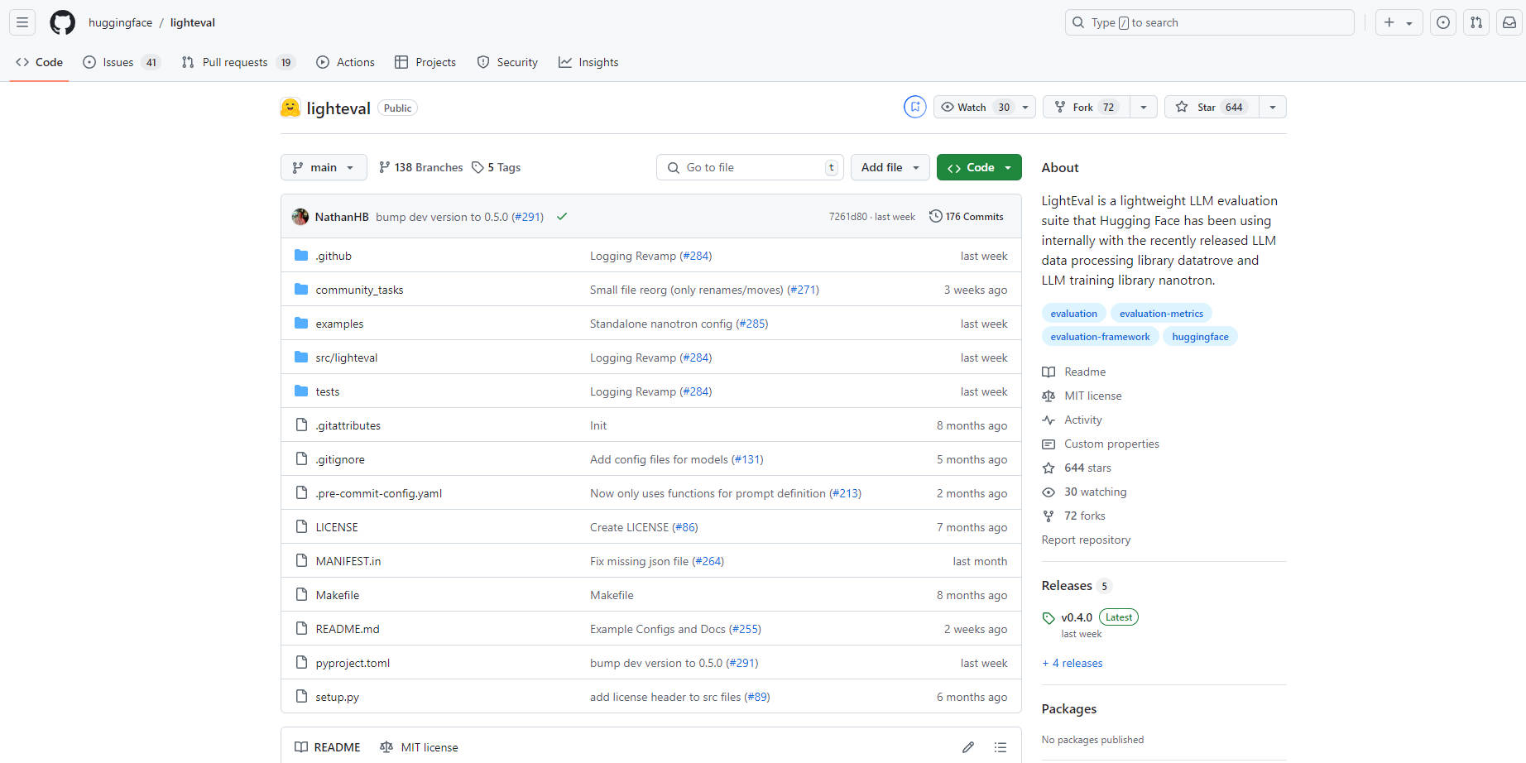This screenshot has height=763, width=1526.
Task: Open the Fork options dropdown arrow
Action: tap(1143, 107)
